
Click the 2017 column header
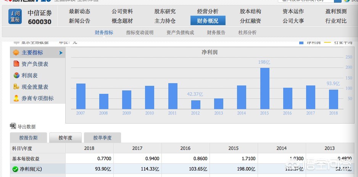[x=137, y=148]
